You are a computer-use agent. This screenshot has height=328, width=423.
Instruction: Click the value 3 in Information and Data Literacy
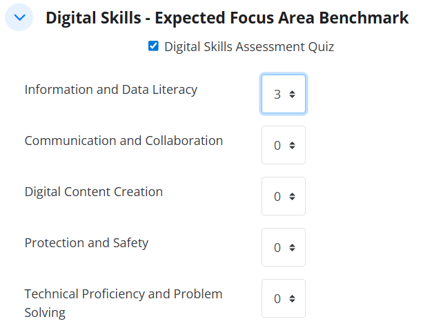pos(277,94)
